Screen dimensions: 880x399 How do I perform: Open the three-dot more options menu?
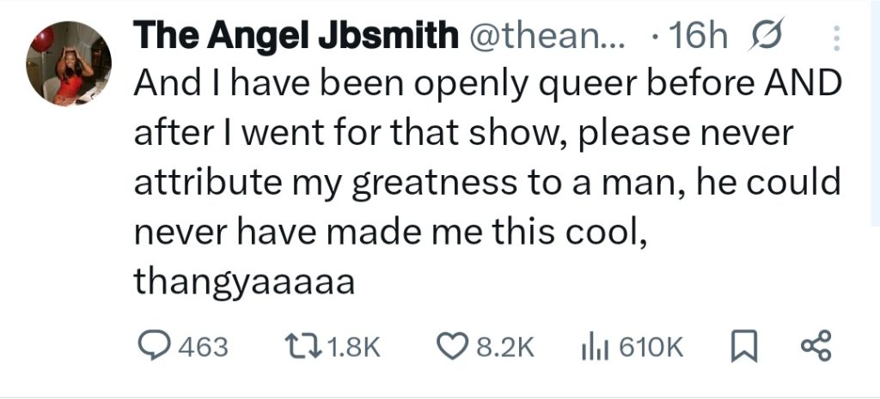[839, 38]
